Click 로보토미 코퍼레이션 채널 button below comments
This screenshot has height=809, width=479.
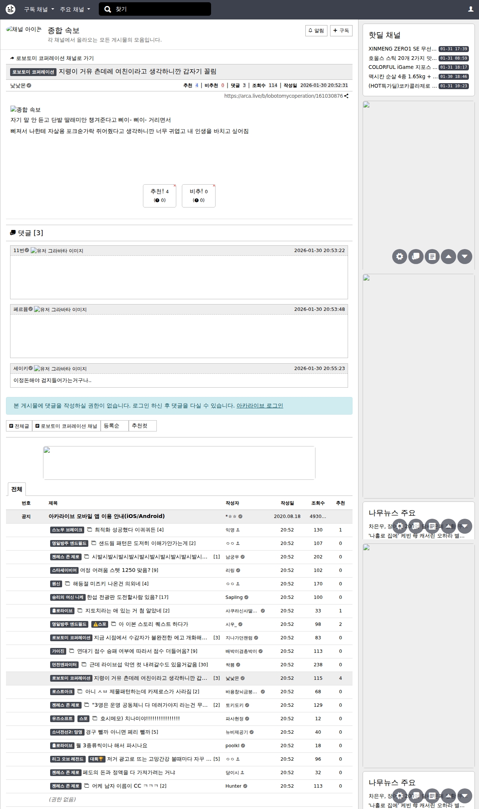click(66, 426)
